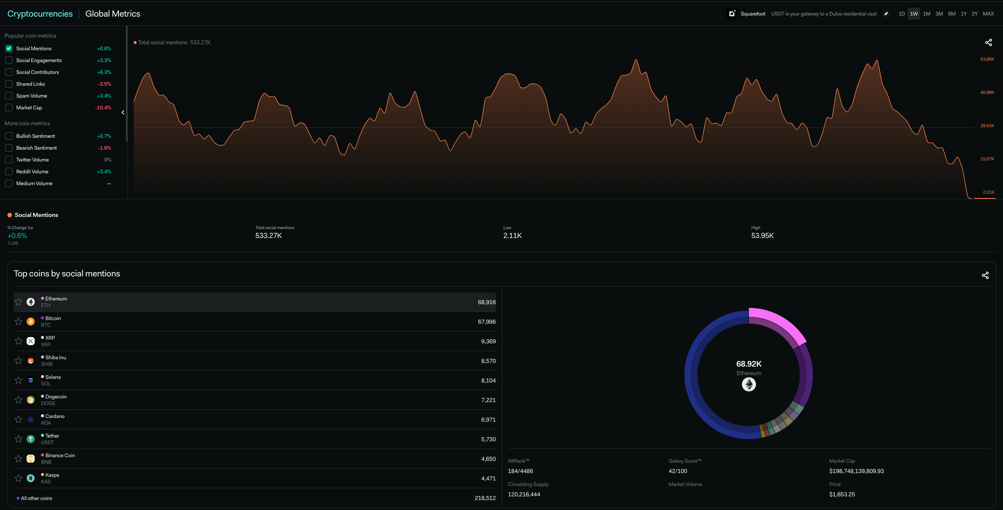Switch the chart range to 1M
Image resolution: width=1003 pixels, height=510 pixels.
(x=926, y=14)
